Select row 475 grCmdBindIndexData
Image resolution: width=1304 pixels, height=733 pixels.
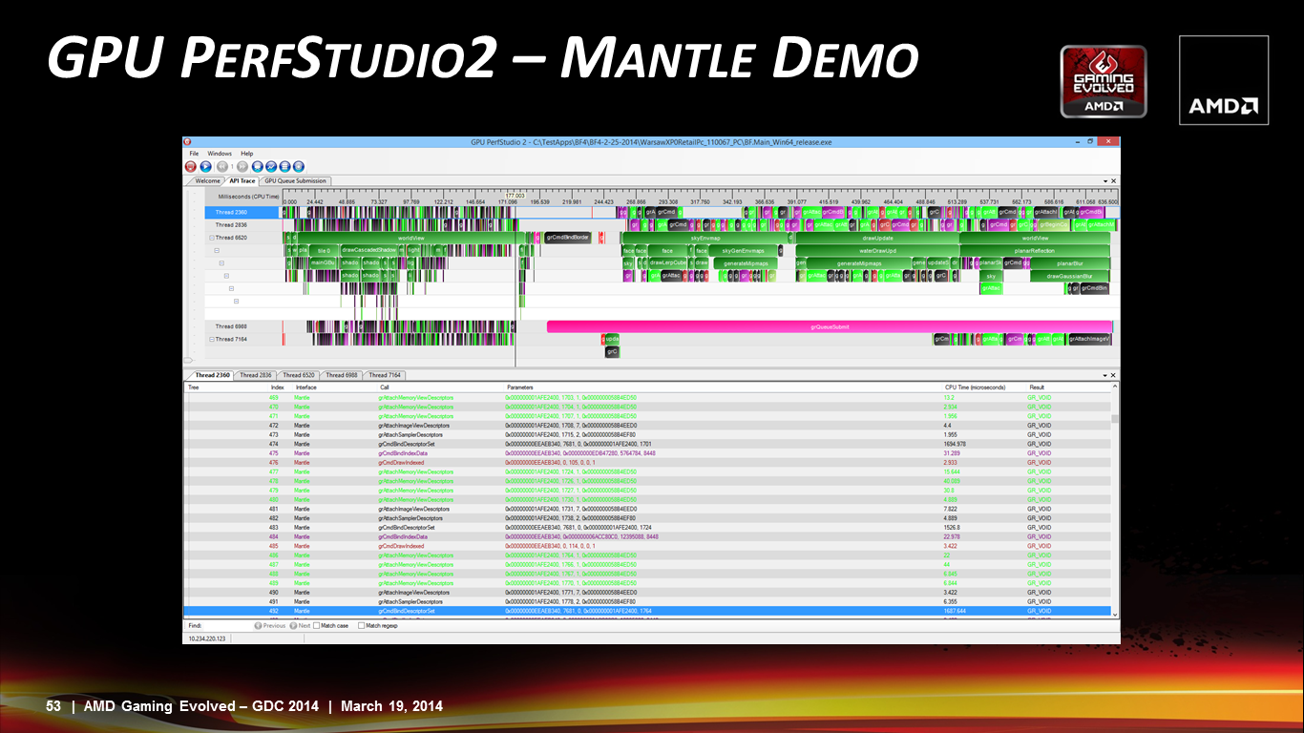coord(647,453)
